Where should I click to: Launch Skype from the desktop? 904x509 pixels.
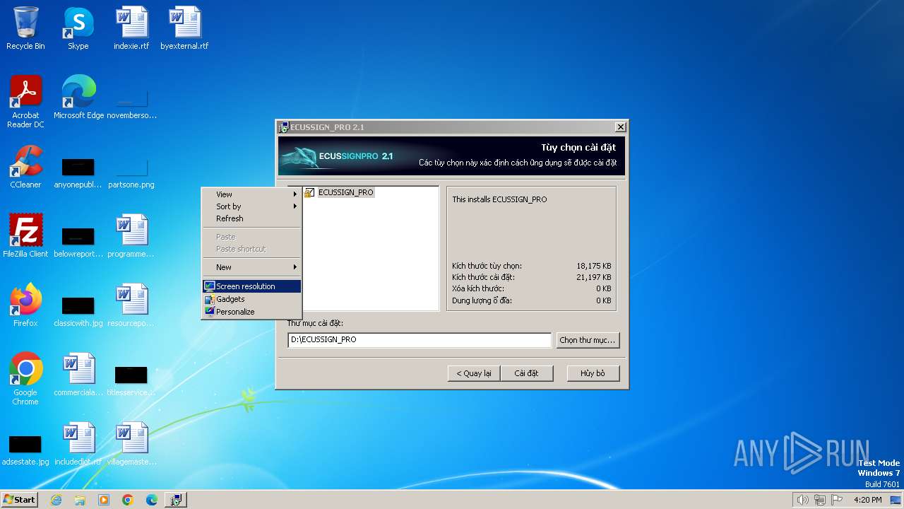(78, 28)
